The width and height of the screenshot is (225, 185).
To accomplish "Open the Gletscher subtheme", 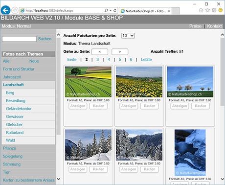I will coord(14,125).
